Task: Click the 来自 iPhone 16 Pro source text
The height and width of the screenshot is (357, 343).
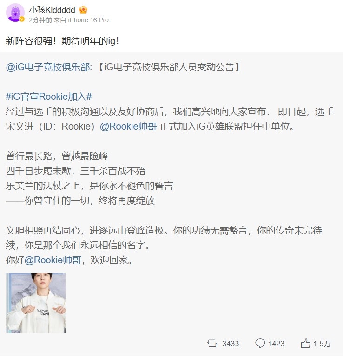Action: point(81,20)
